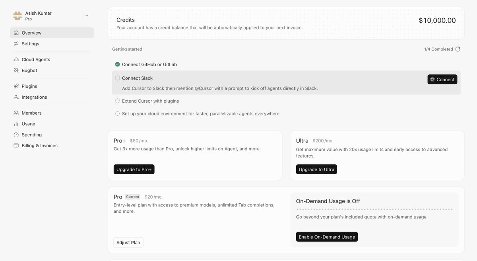
Task: Click the $20/mo. price label
Action: (153, 197)
